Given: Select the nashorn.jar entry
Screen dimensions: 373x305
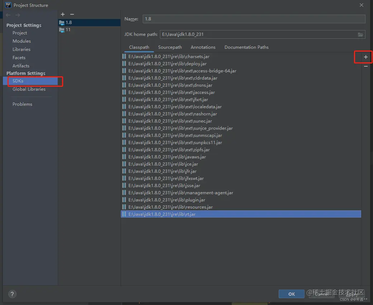Looking at the screenshot, I should [241, 114].
